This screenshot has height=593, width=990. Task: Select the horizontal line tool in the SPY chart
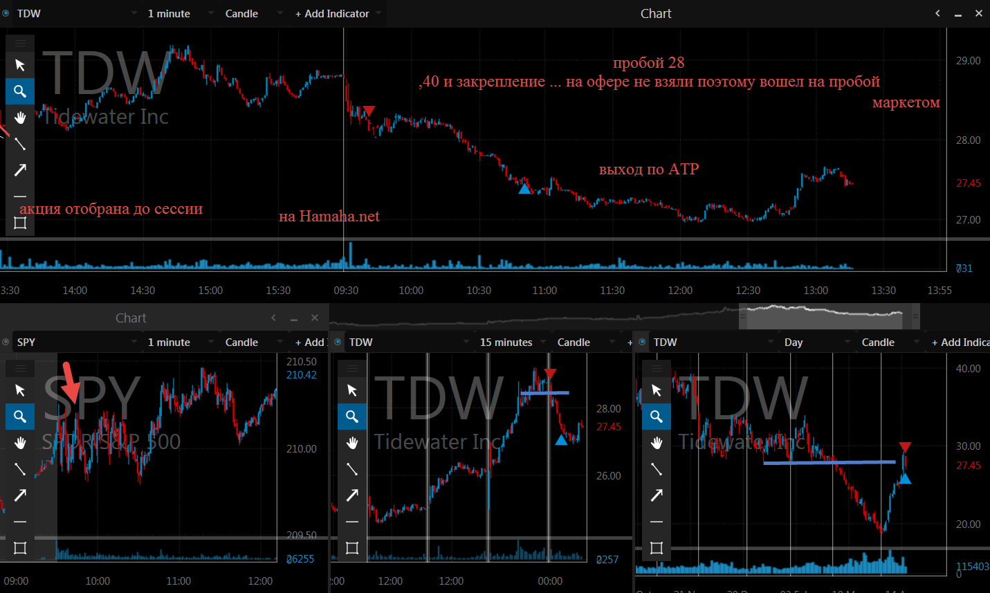(x=20, y=522)
